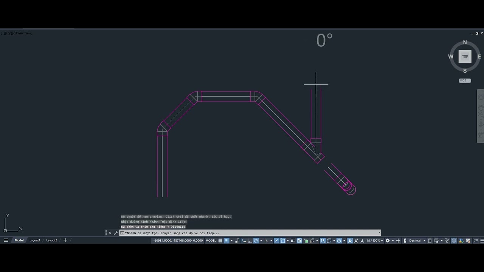Open selection filtering dropdown arrow

[334, 240]
